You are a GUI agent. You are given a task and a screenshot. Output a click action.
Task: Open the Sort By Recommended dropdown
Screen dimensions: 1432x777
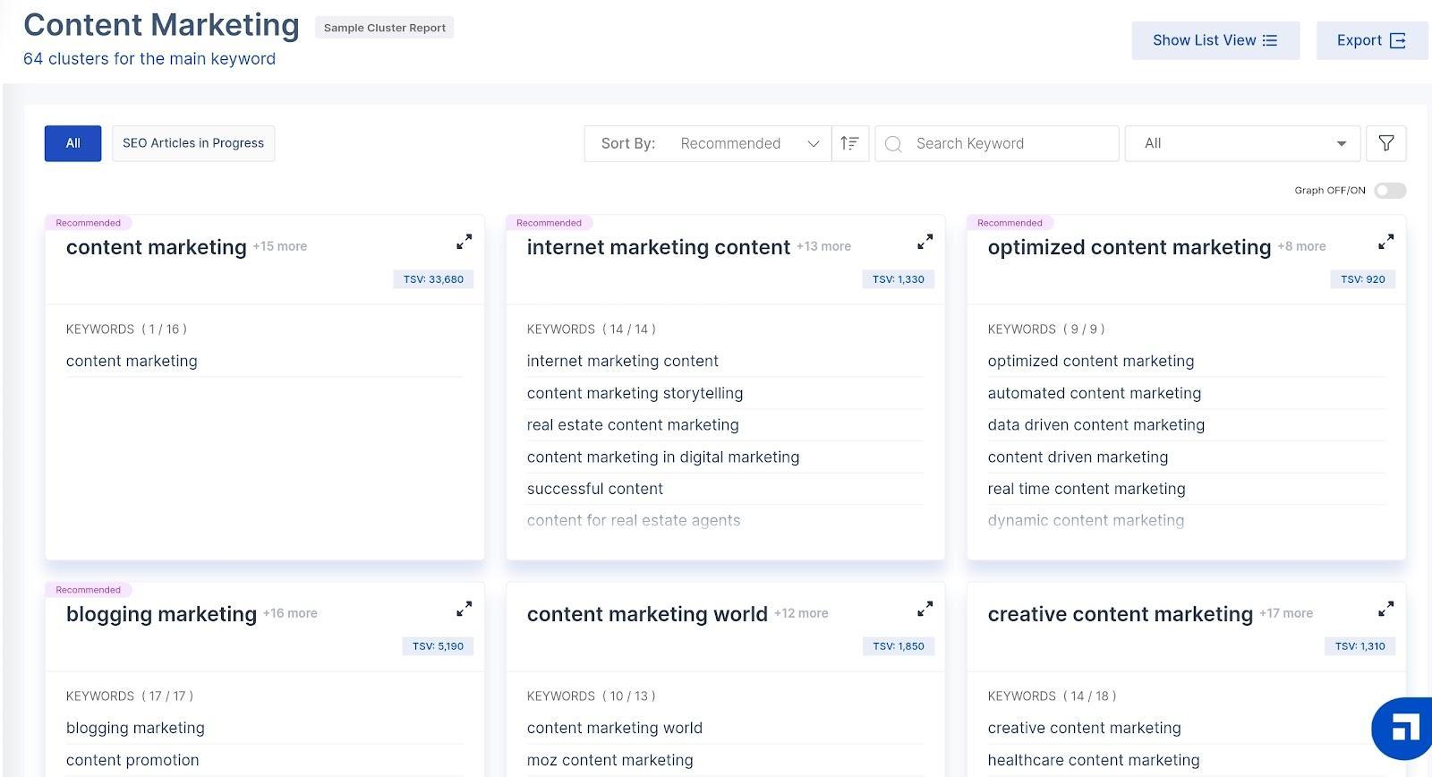point(749,143)
